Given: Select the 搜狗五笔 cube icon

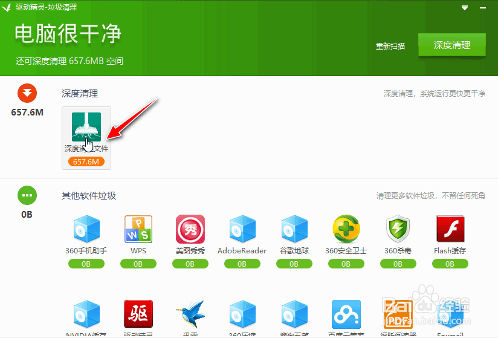Looking at the screenshot, I should tap(294, 314).
